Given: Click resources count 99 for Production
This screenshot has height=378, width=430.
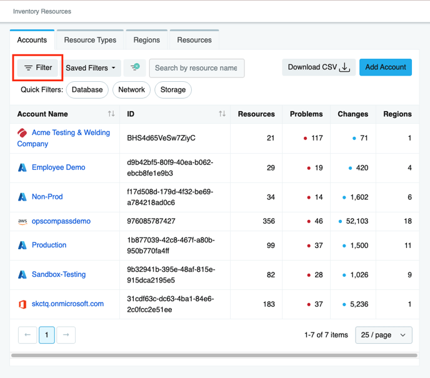Looking at the screenshot, I should tap(271, 246).
